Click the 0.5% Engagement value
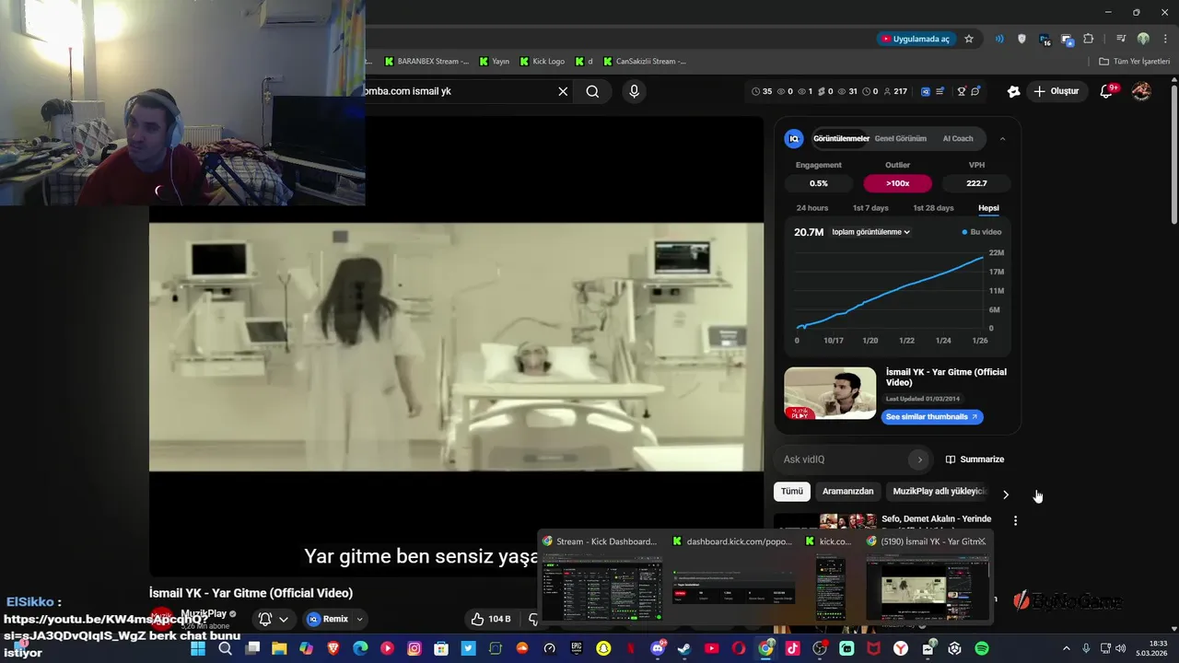Screen dimensions: 1179x663 (x=819, y=183)
